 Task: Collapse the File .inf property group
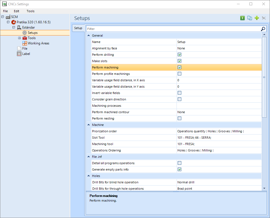(x=89, y=157)
